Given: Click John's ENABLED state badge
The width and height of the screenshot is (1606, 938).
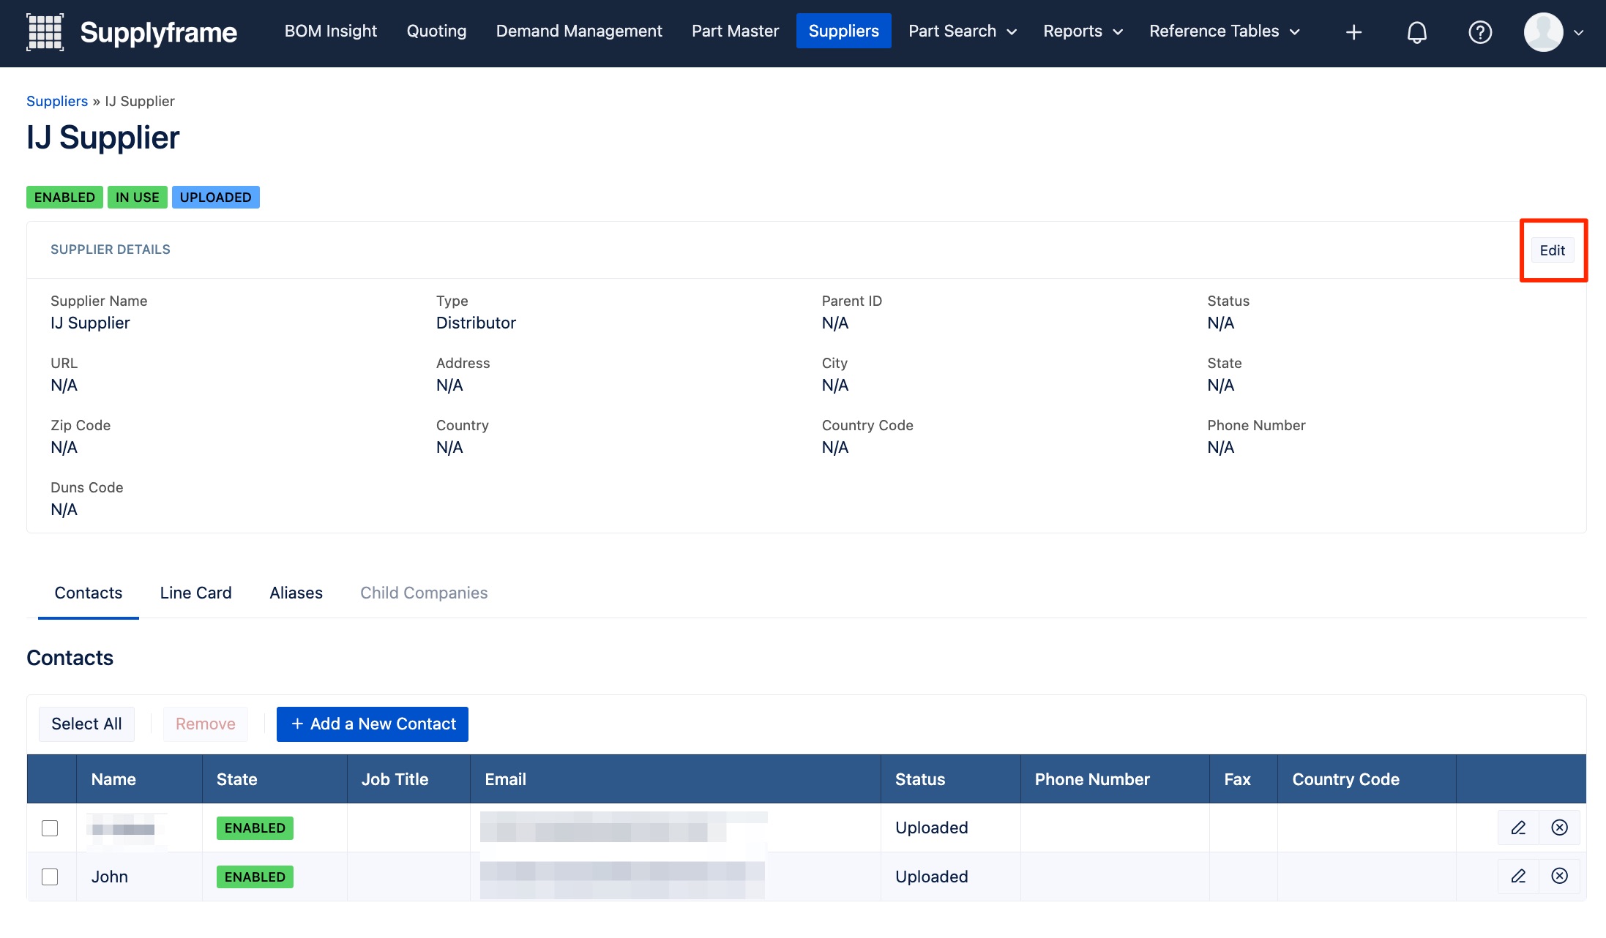Looking at the screenshot, I should tap(255, 877).
